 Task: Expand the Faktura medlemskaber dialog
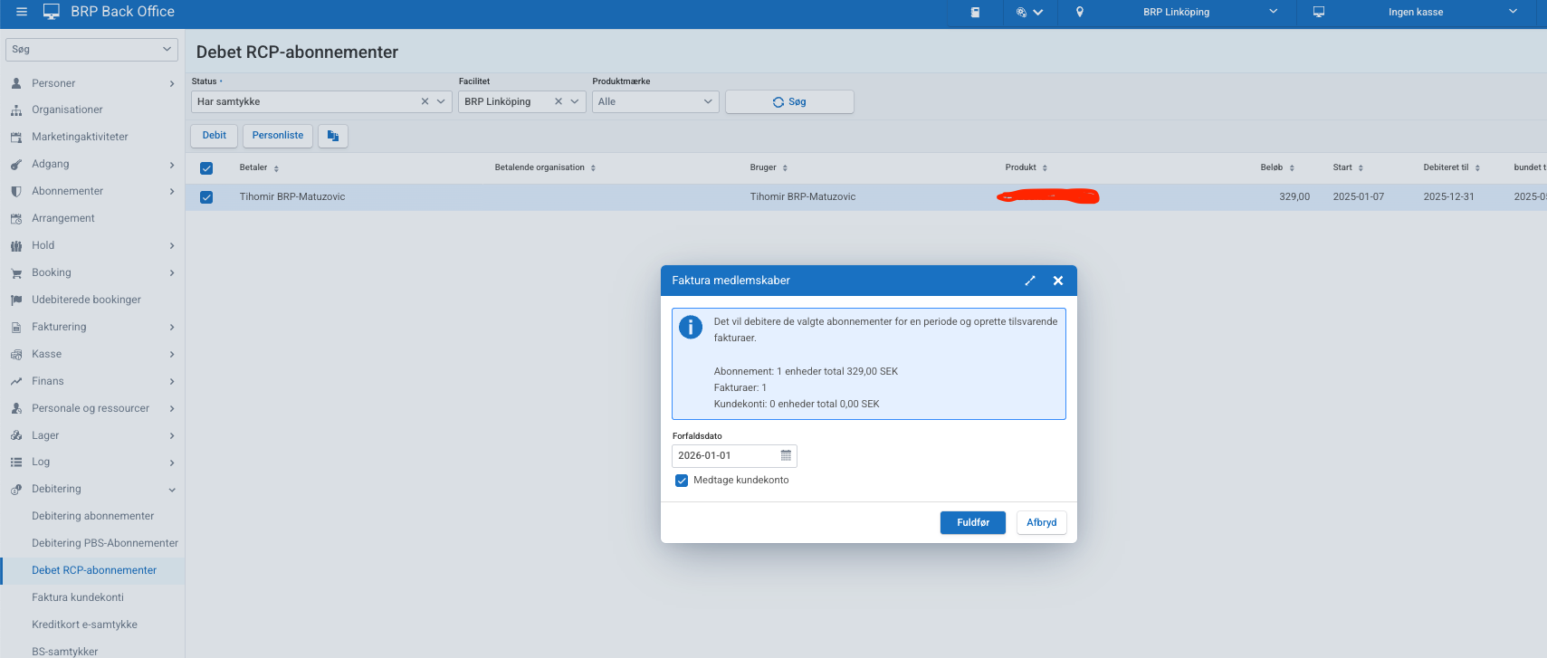click(x=1029, y=281)
